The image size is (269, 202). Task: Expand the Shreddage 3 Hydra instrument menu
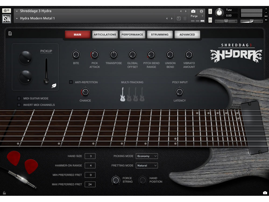point(17,11)
